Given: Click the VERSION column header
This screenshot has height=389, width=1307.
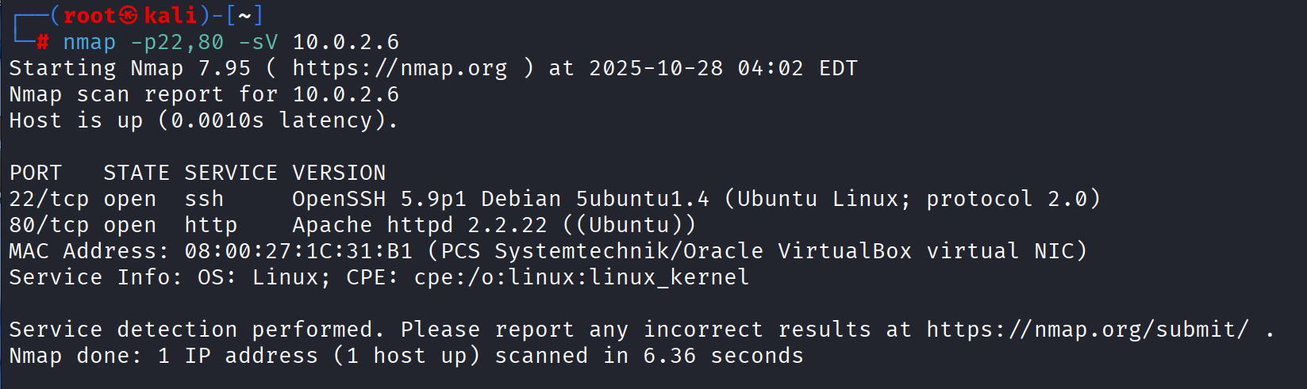Looking at the screenshot, I should point(339,173).
